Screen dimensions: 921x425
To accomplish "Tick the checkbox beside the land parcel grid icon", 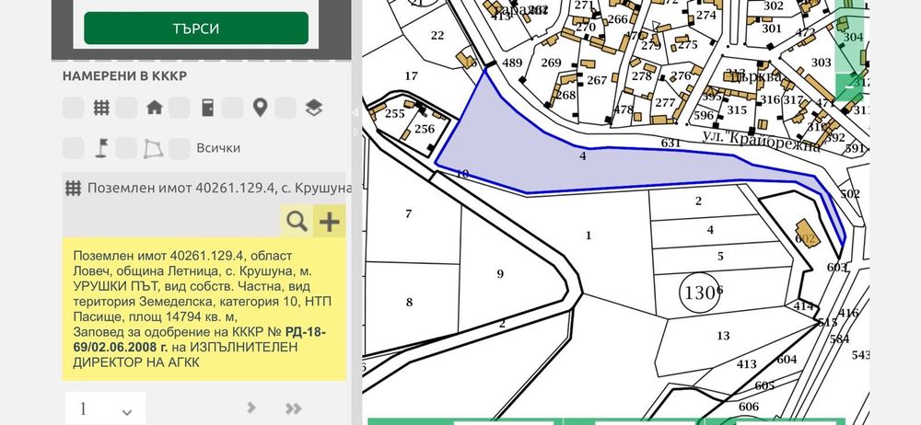I will coord(74,108).
